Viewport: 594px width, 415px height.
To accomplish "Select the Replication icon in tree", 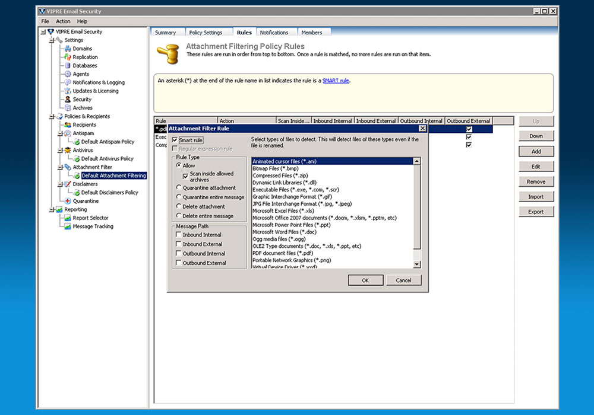I will 68,57.
